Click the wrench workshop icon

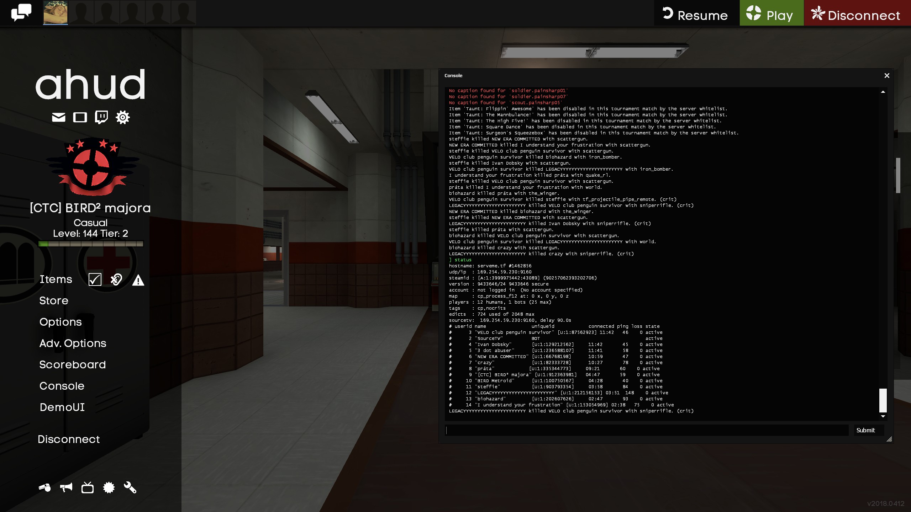click(x=130, y=487)
